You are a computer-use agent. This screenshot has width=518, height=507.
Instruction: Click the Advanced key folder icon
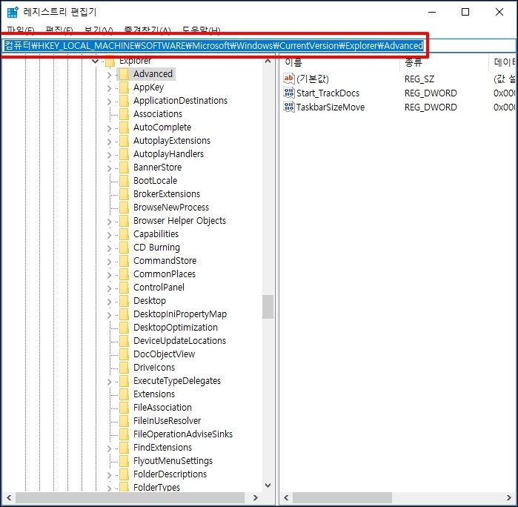124,74
